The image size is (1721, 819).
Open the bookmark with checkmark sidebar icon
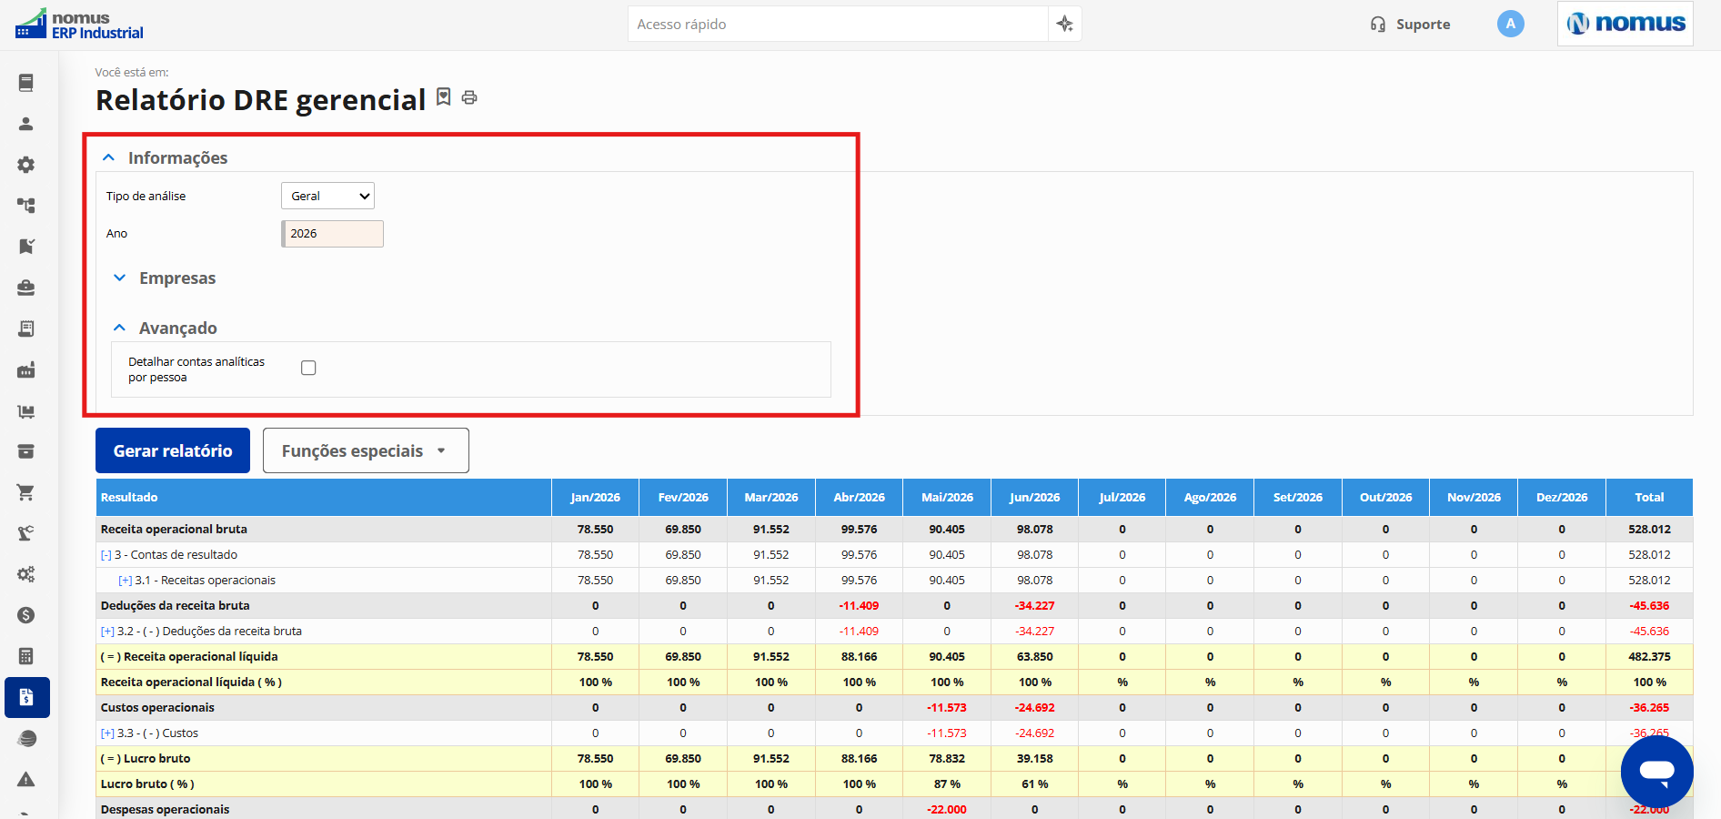[x=26, y=247]
